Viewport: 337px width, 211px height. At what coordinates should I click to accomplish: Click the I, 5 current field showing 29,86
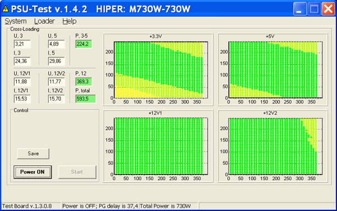(x=56, y=61)
